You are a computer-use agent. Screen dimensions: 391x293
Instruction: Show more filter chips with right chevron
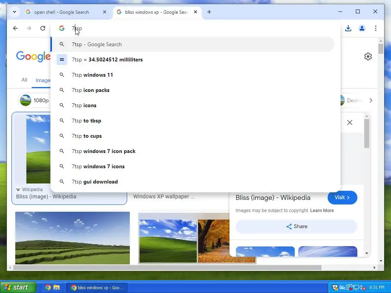point(371,100)
